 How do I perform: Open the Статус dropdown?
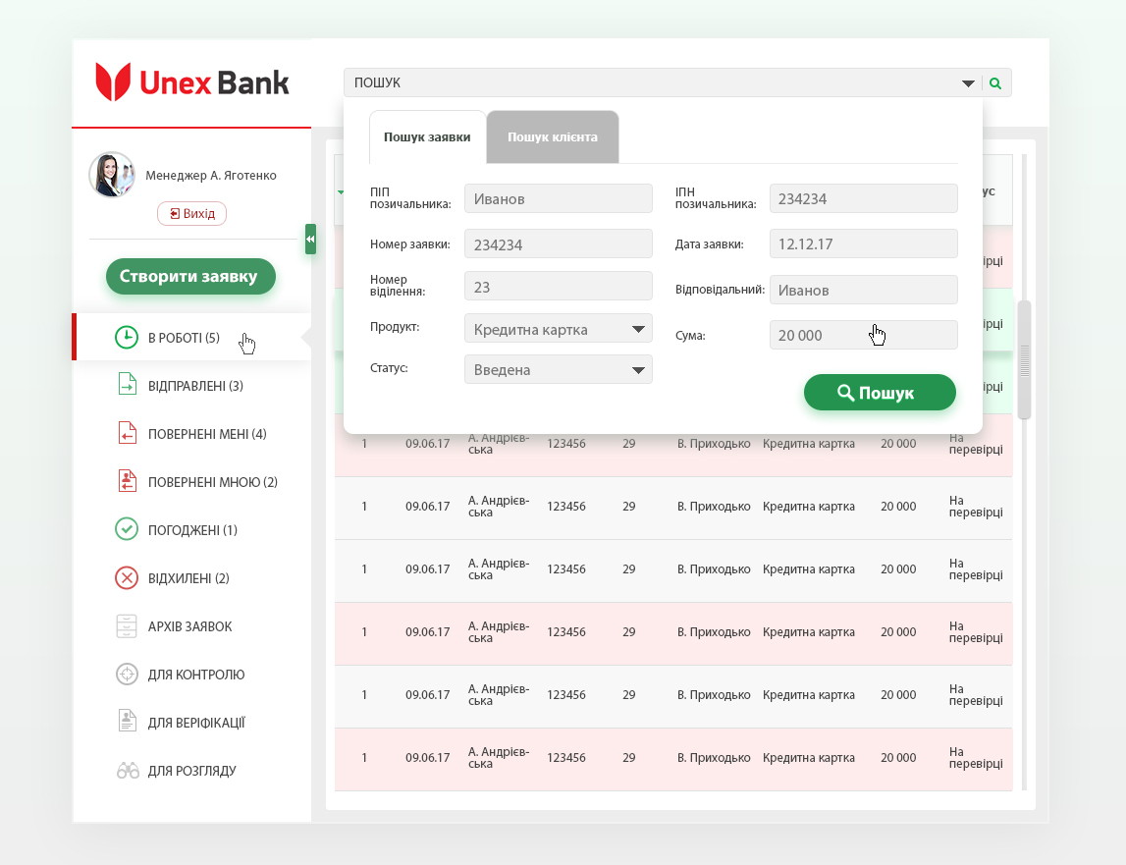[638, 370]
